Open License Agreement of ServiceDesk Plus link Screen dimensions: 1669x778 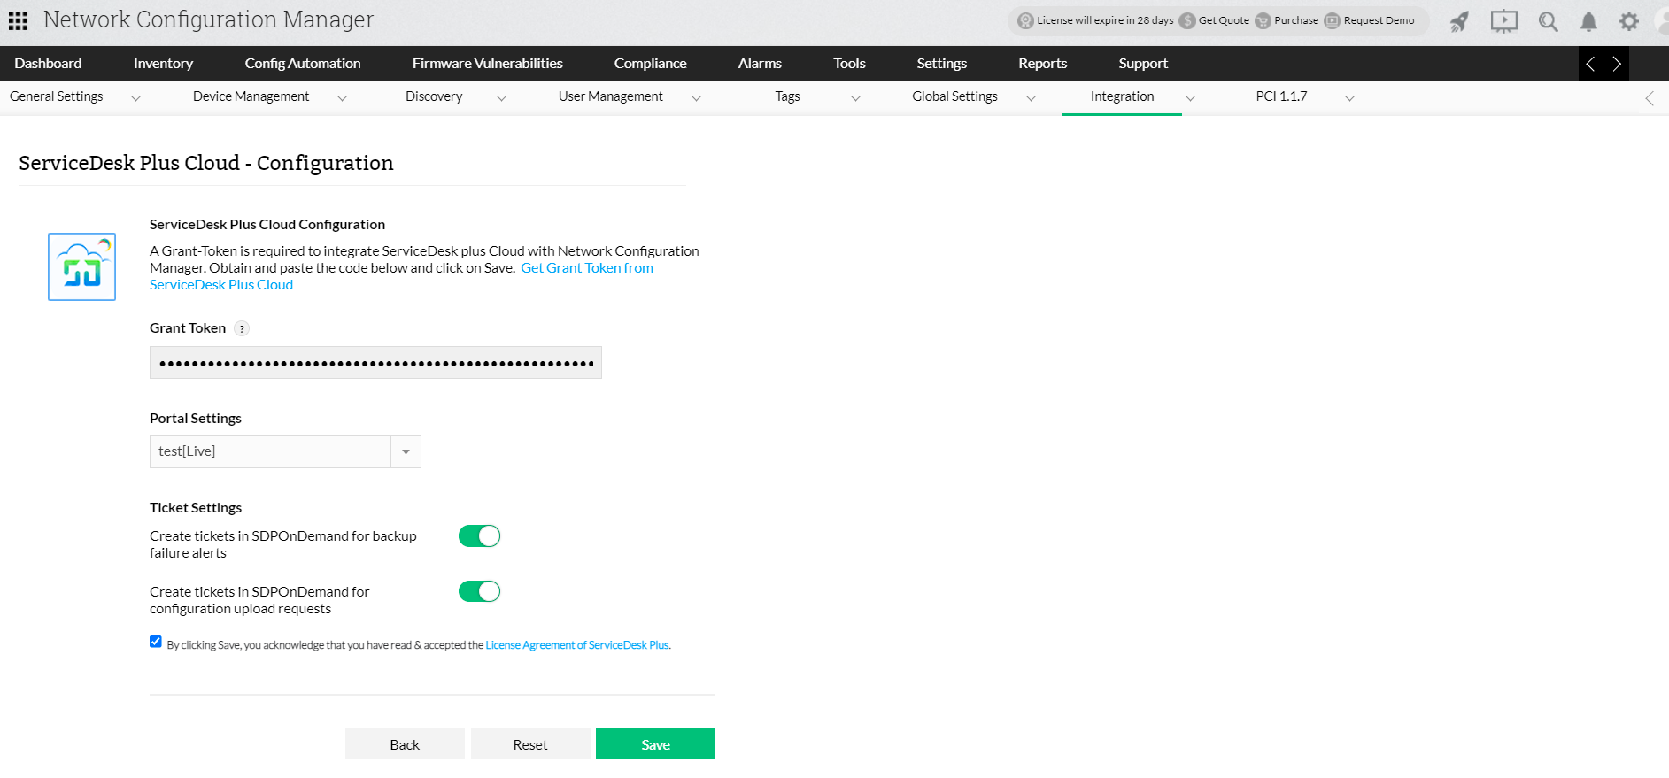[577, 645]
